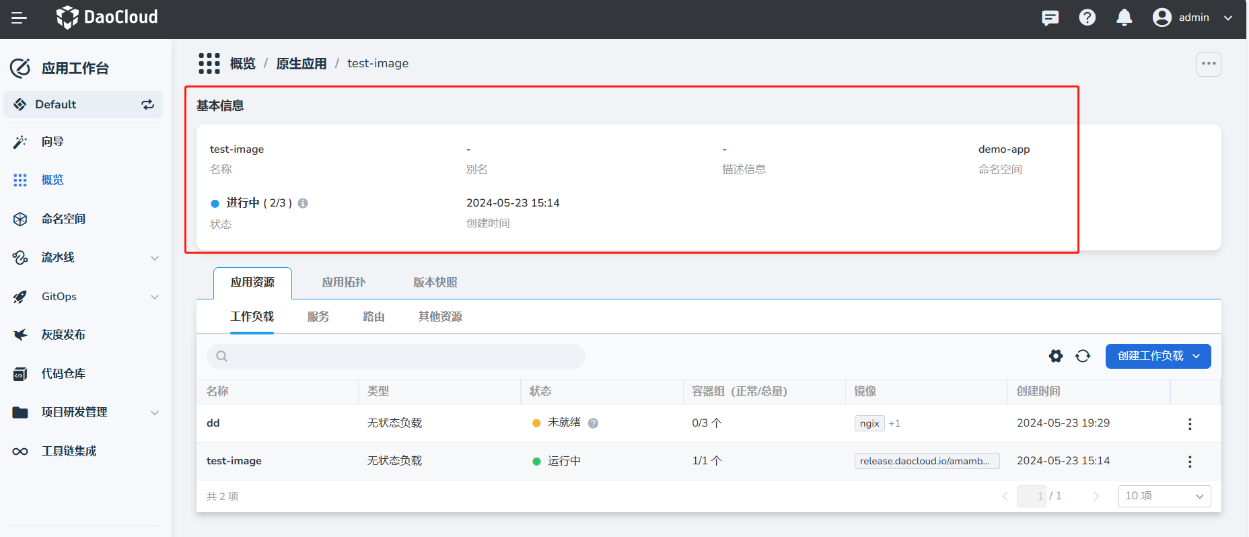Open the 灰度发布 sidebar item
Image resolution: width=1249 pixels, height=537 pixels.
point(63,335)
